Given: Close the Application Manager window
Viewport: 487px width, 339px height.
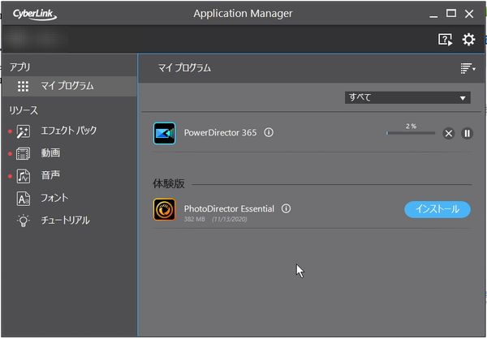Looking at the screenshot, I should point(469,14).
